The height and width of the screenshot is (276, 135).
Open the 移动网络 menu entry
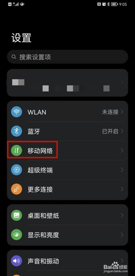point(67,150)
